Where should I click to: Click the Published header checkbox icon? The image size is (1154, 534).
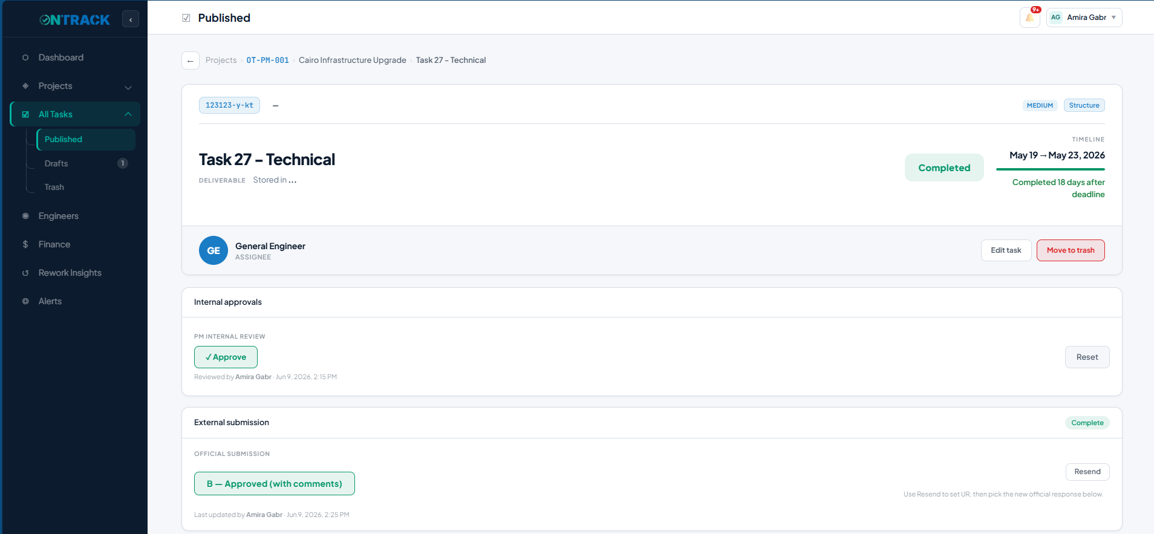[186, 18]
